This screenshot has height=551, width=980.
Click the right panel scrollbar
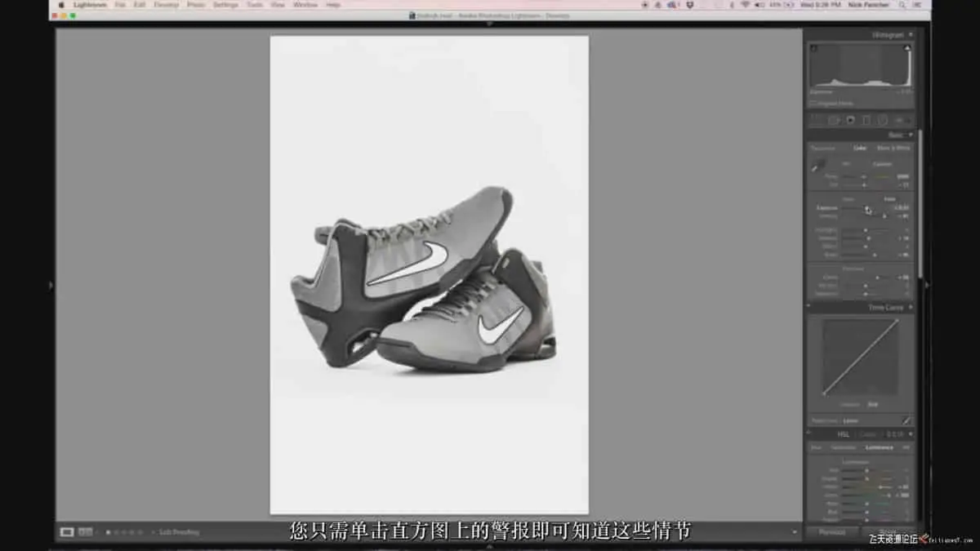920,204
